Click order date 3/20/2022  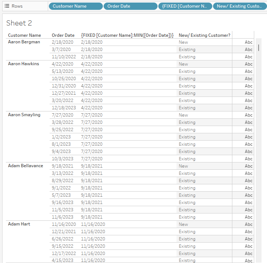click(62, 101)
